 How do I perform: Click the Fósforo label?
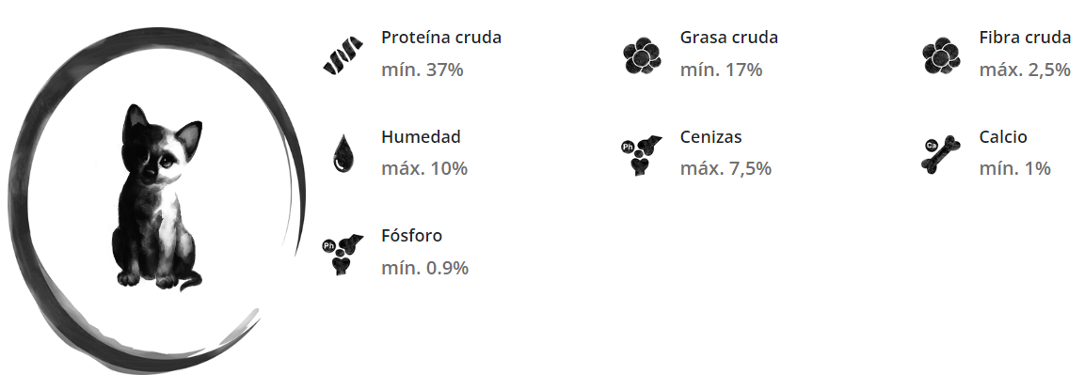point(411,236)
